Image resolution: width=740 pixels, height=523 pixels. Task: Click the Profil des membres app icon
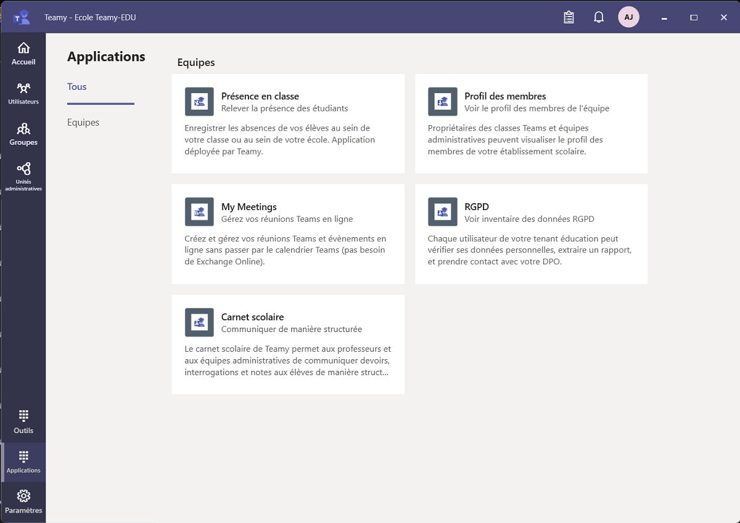(442, 102)
